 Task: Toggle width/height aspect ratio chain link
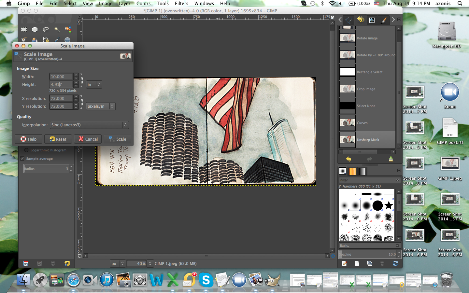click(82, 80)
